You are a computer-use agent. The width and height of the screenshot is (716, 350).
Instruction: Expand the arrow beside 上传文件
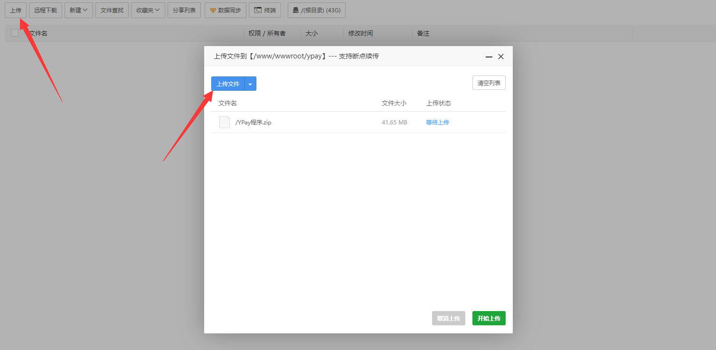coord(250,84)
